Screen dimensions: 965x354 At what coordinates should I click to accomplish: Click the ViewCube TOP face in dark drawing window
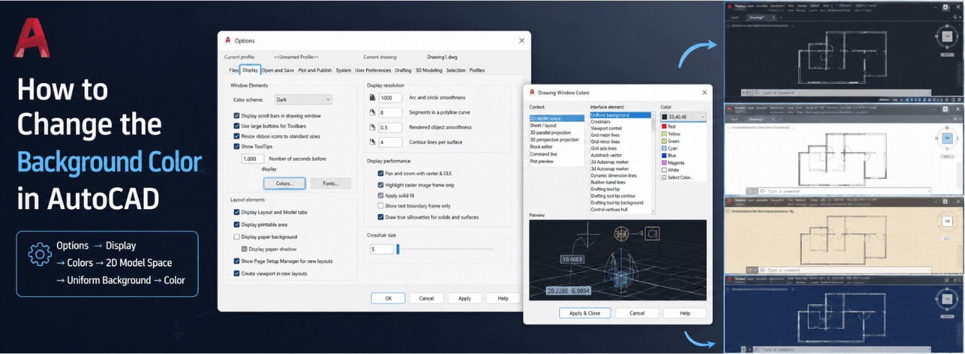click(947, 36)
